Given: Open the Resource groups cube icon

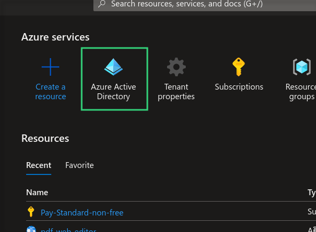Looking at the screenshot, I should click(302, 67).
